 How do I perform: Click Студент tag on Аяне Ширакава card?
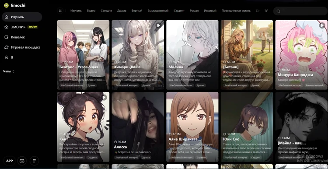201,158
